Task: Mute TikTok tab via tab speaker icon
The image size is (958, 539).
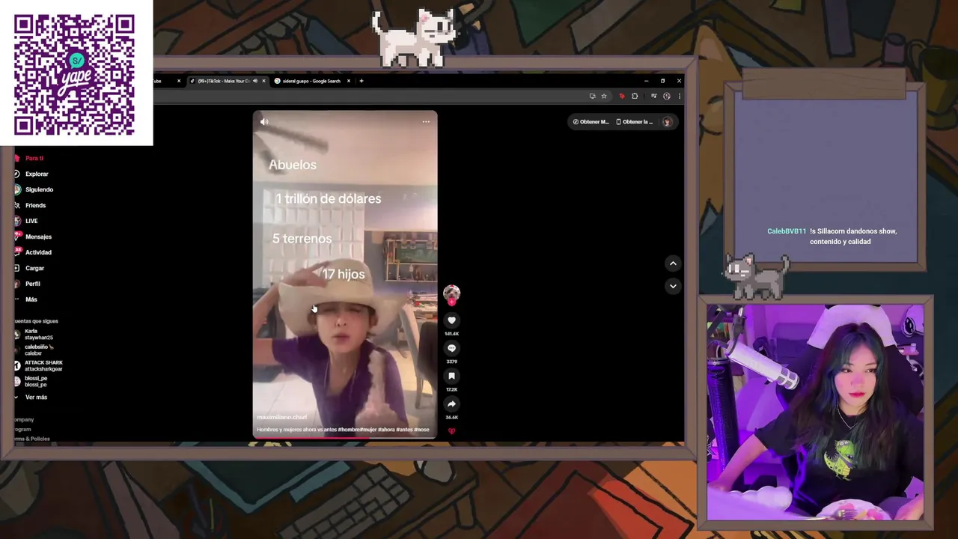Action: 255,81
